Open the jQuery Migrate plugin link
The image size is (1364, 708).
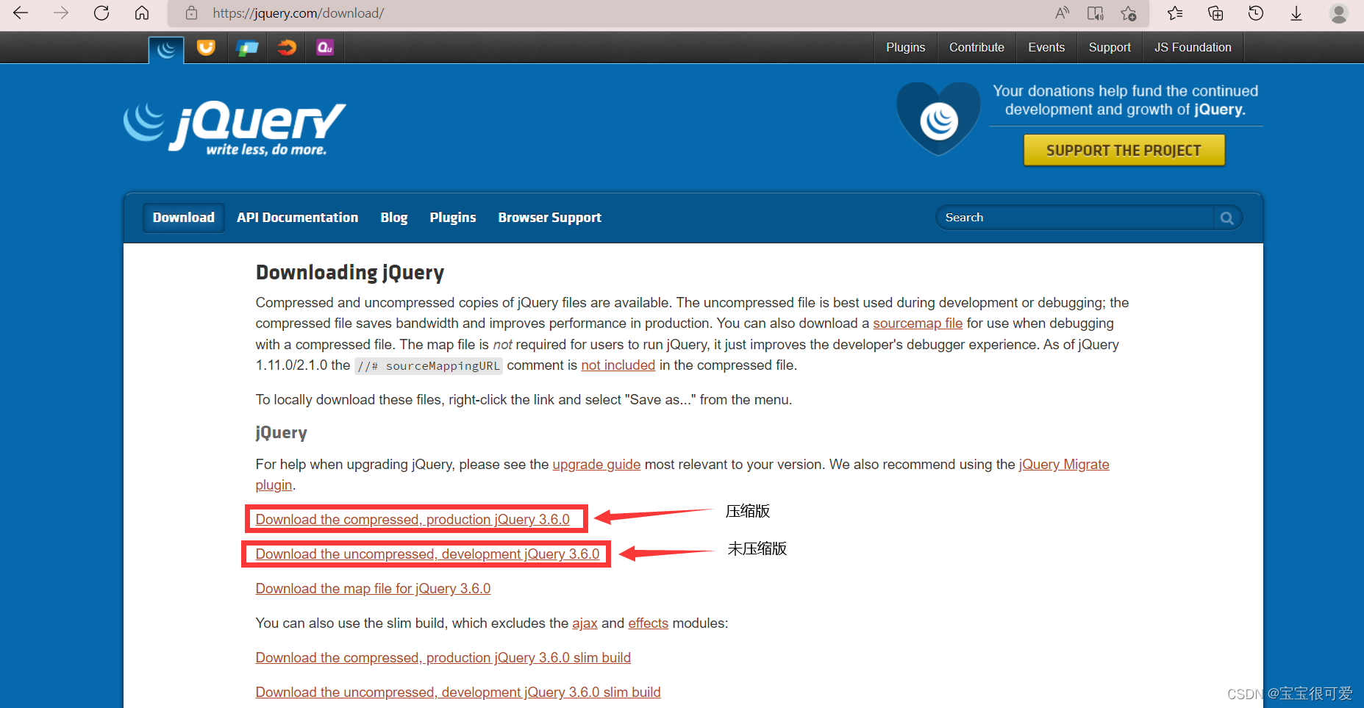(x=1064, y=465)
